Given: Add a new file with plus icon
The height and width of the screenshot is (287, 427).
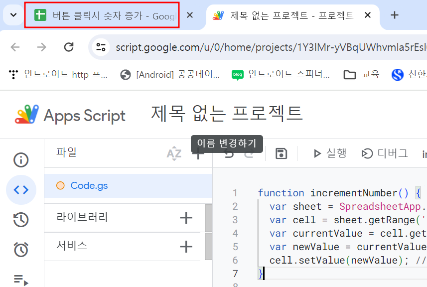Looking at the screenshot, I should (x=198, y=153).
